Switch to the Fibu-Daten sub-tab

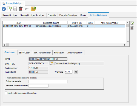[x=59, y=53]
